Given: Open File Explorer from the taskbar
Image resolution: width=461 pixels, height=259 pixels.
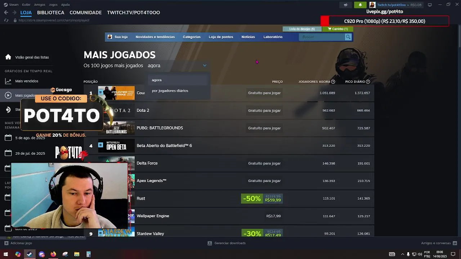Looking at the screenshot, I should [x=77, y=254].
